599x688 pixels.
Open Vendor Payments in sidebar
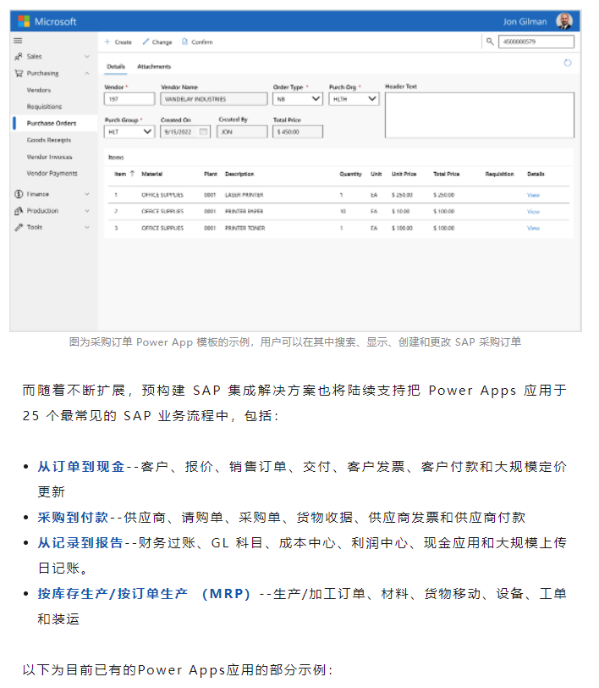point(52,174)
